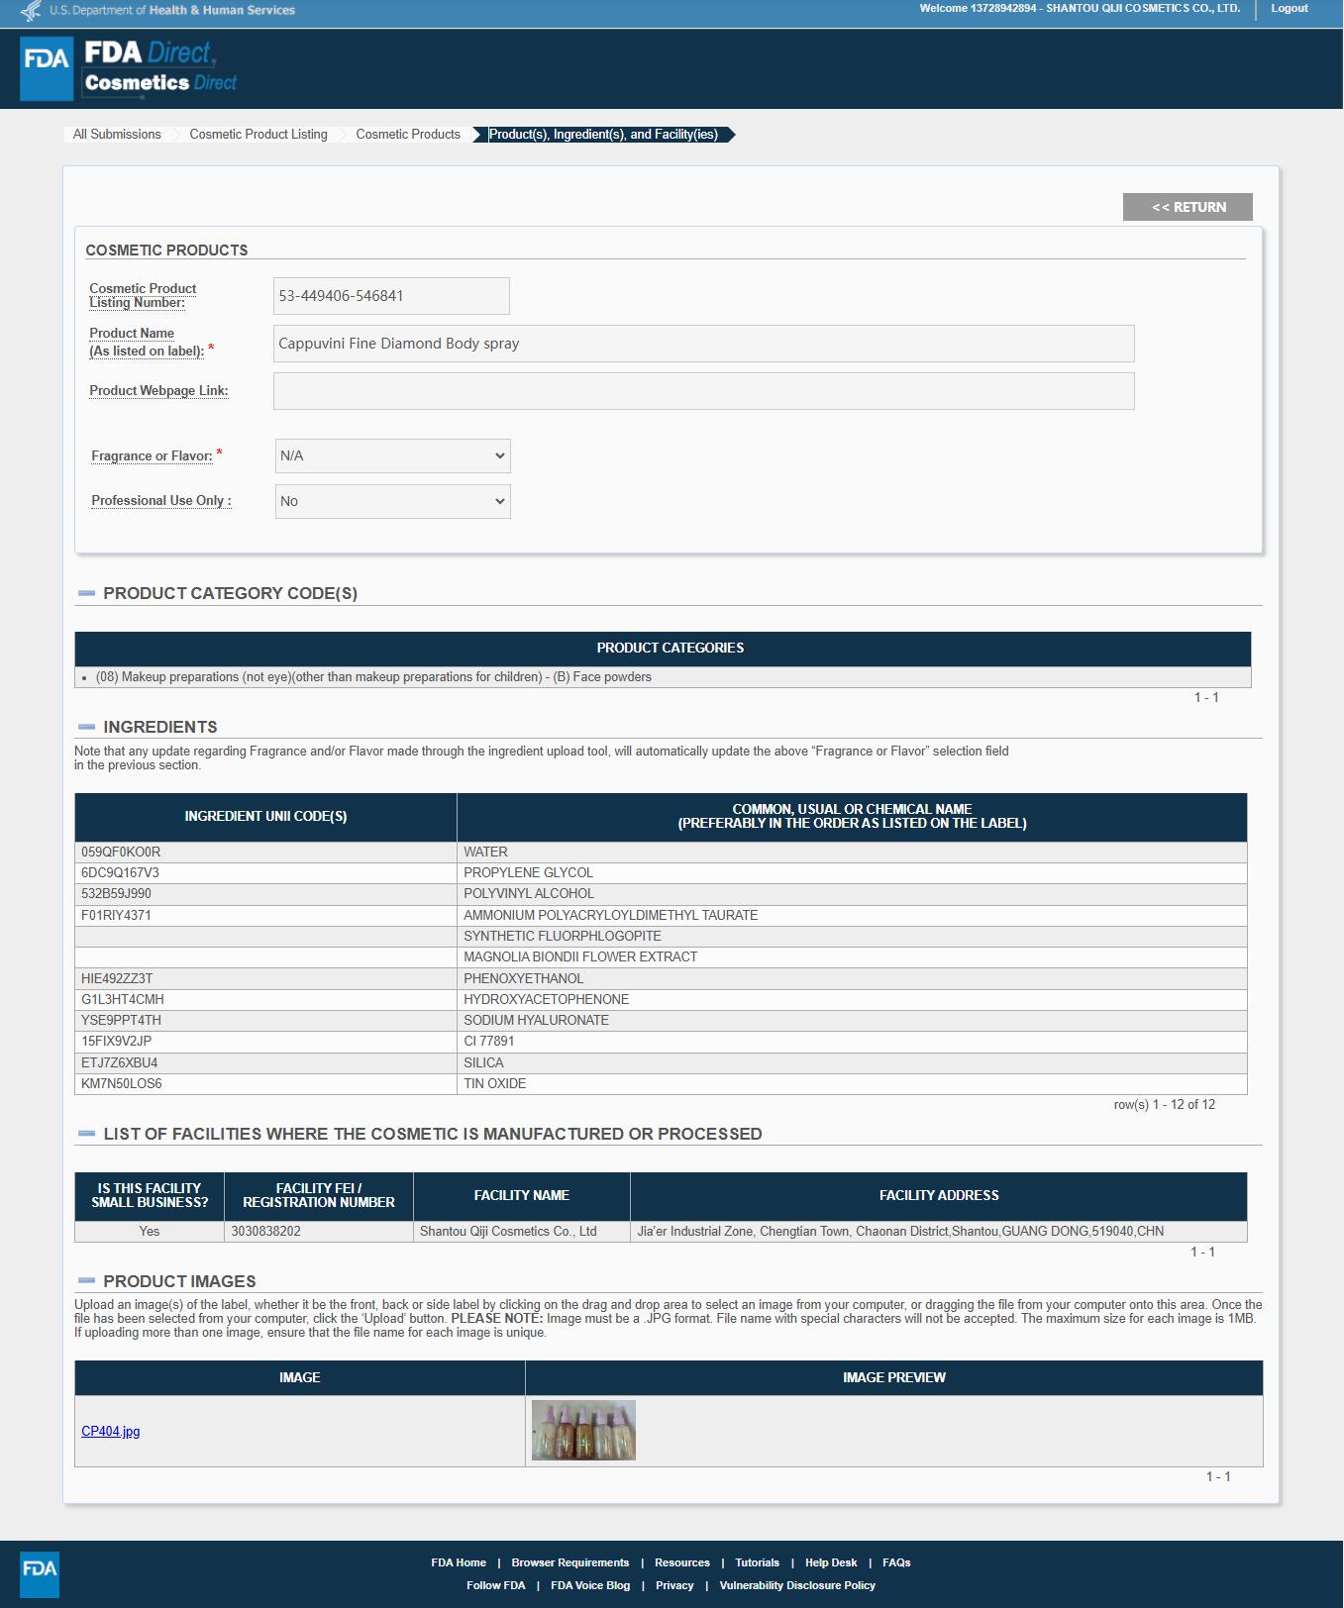
Task: Click the product image preview thumbnail
Action: pyautogui.click(x=583, y=1431)
